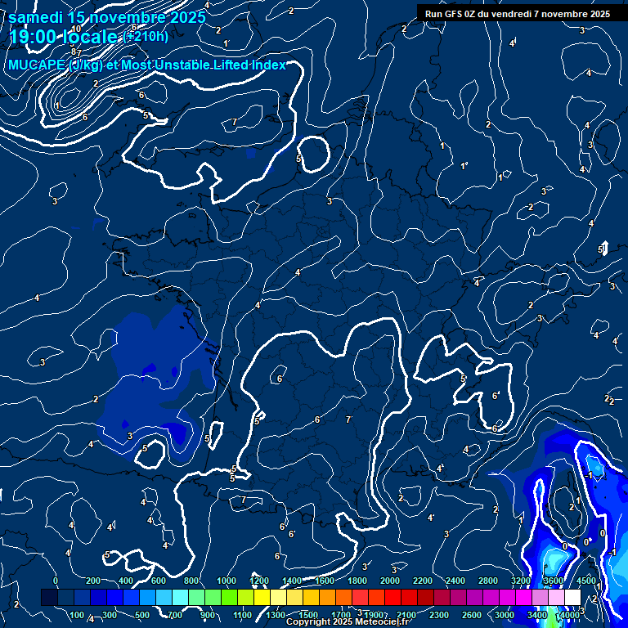Click the '1000' legend label

(227, 581)
